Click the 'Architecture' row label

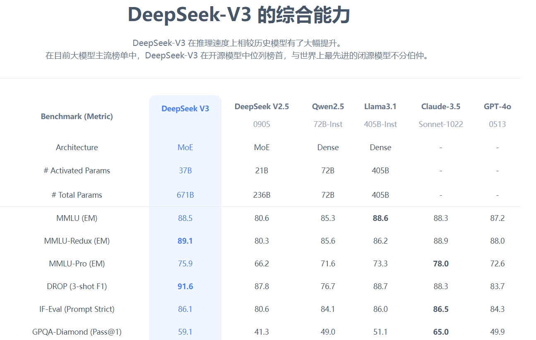click(x=77, y=147)
